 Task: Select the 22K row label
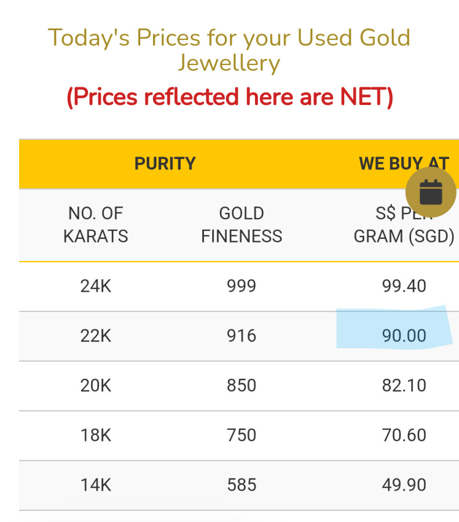point(96,336)
